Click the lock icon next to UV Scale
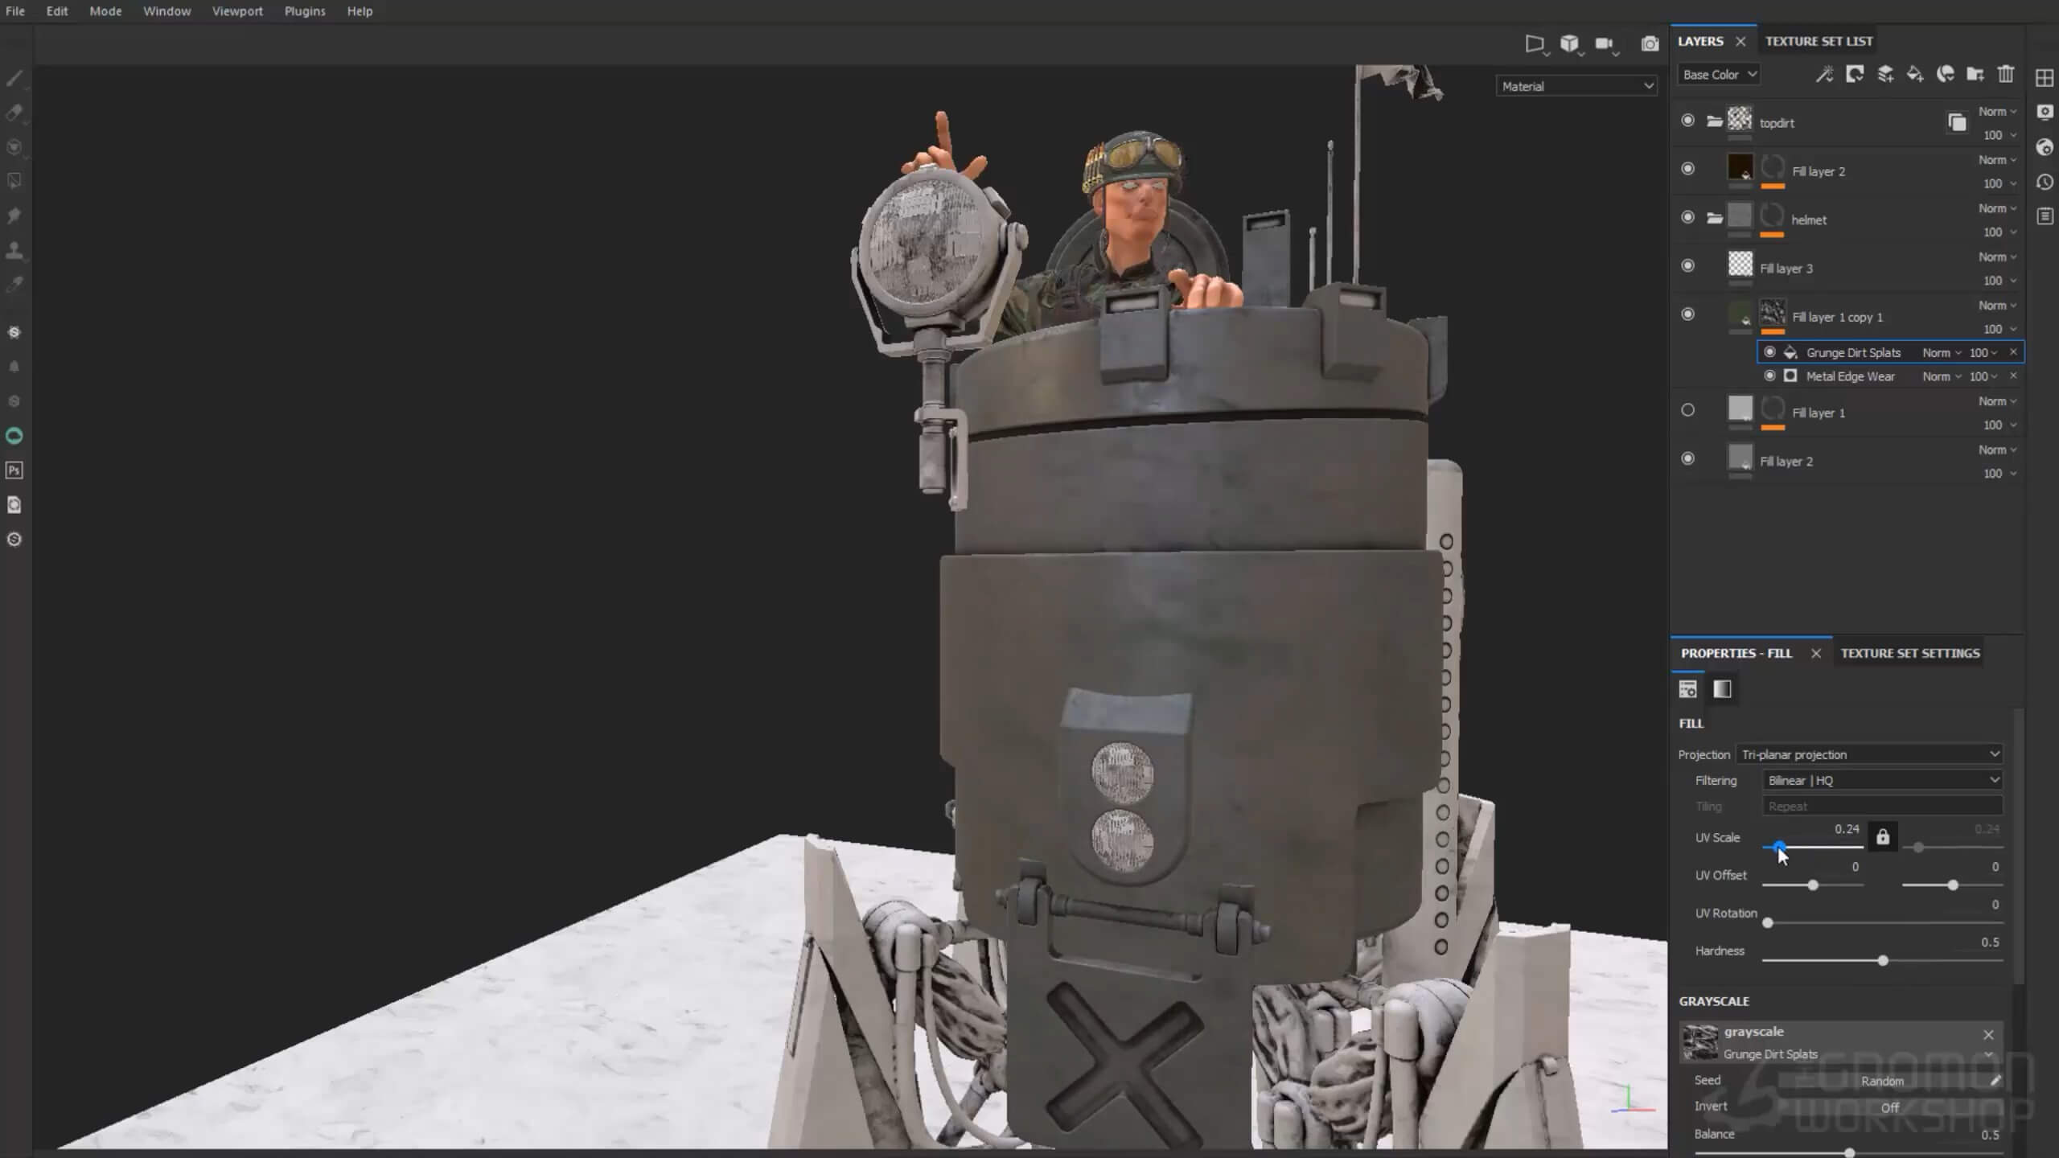The width and height of the screenshot is (2059, 1158). [1883, 837]
